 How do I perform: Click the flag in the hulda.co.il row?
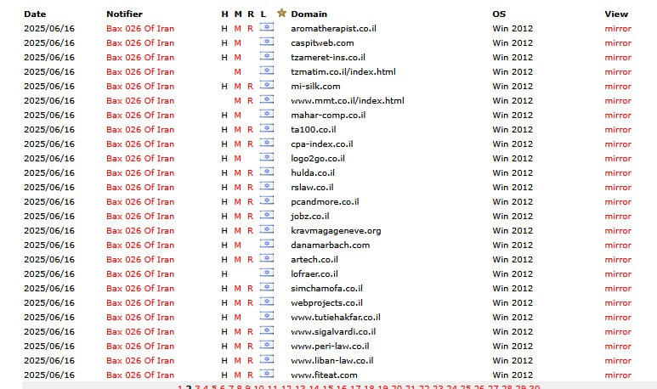(x=267, y=172)
